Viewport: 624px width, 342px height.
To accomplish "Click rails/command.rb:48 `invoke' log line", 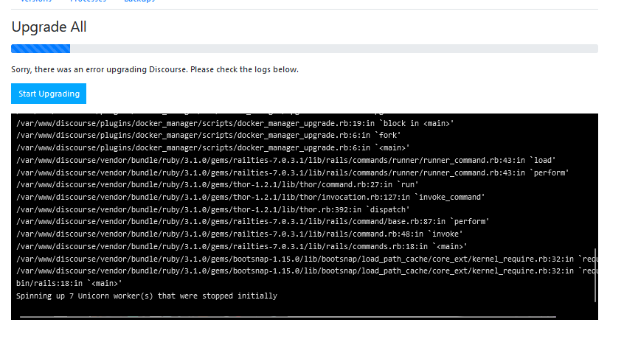I will [239, 234].
